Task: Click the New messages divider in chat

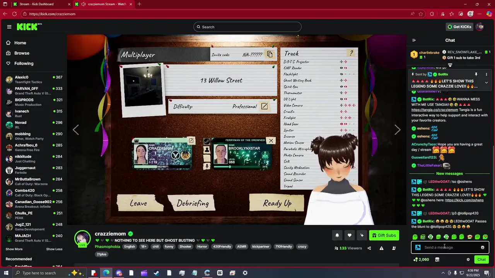Action: (x=449, y=174)
